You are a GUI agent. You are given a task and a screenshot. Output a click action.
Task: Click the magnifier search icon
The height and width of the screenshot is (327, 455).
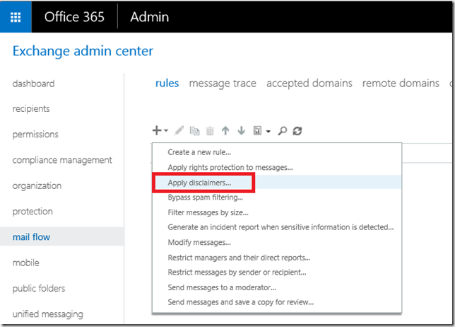pos(282,131)
